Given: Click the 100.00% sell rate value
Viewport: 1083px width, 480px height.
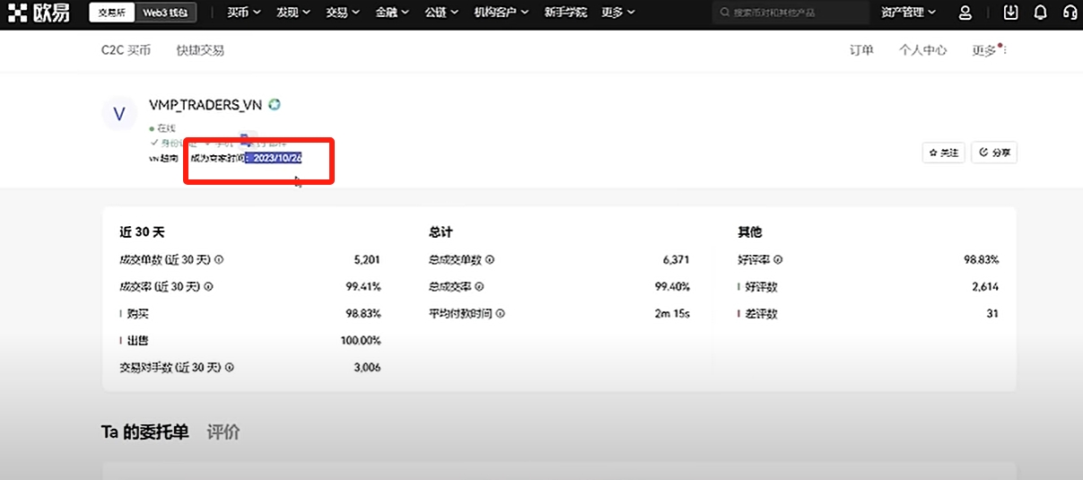Looking at the screenshot, I should tap(361, 340).
